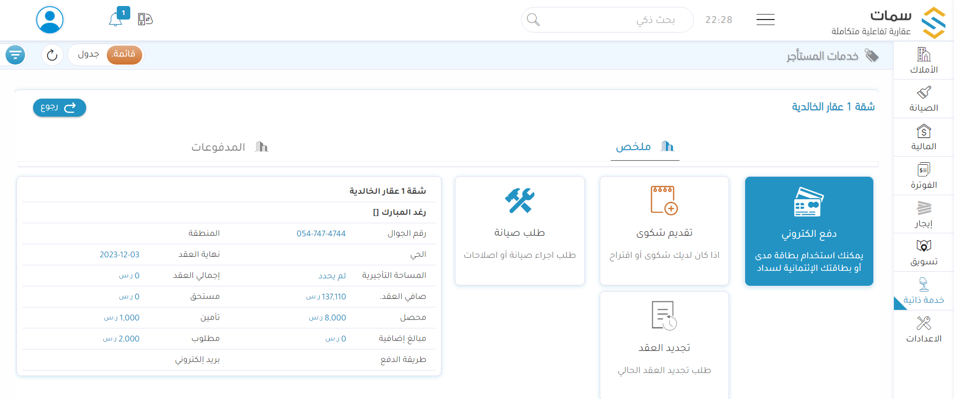This screenshot has width=954, height=399.
Task: Click the سمات logo
Action: point(888,22)
